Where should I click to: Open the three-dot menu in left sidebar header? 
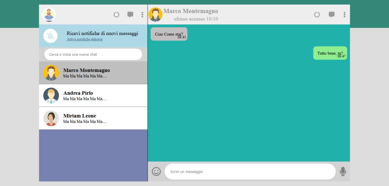(x=142, y=15)
